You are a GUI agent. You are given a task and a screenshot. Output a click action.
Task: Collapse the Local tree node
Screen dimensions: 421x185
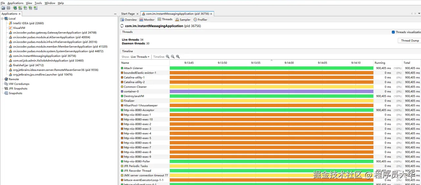pos(2,19)
